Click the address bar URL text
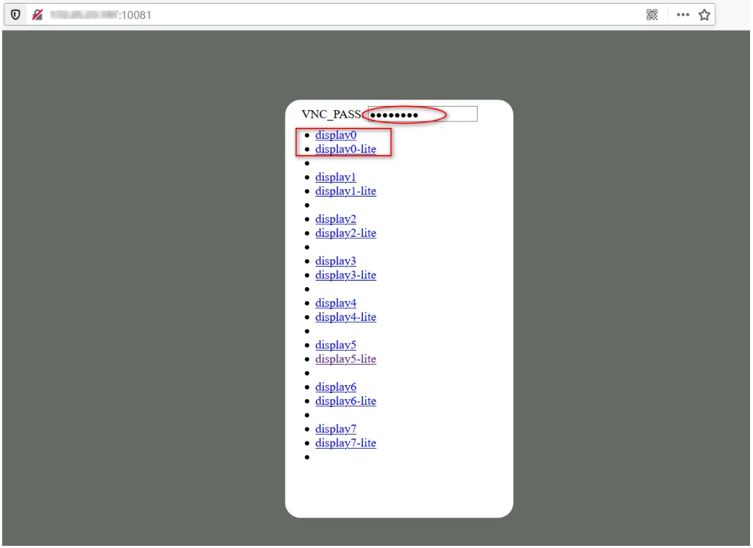Screen dimensions: 753x548 (101, 15)
